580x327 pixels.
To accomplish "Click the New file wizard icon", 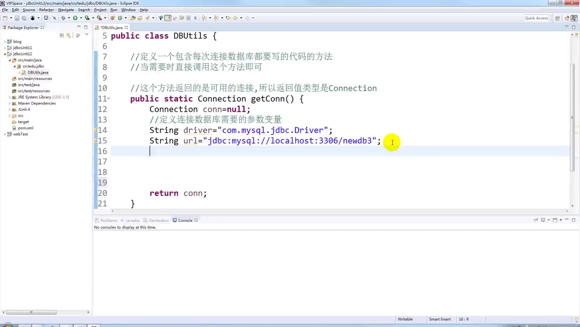I will pyautogui.click(x=5, y=18).
